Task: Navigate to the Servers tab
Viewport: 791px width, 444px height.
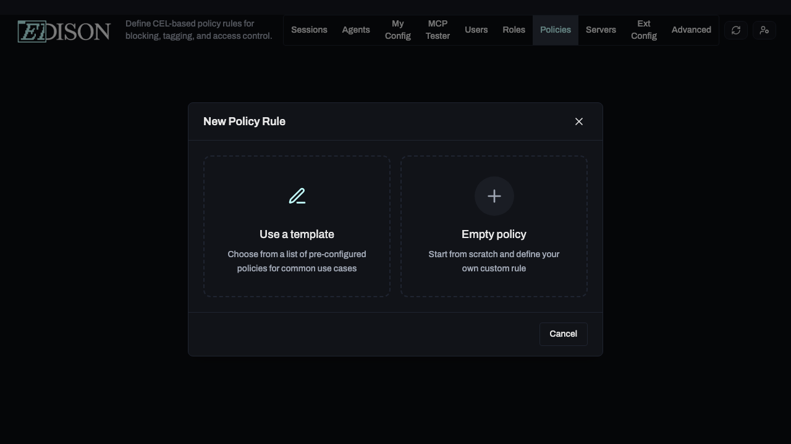Action: point(601,30)
